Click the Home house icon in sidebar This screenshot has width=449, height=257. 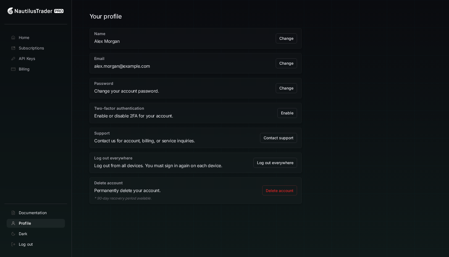tap(13, 38)
